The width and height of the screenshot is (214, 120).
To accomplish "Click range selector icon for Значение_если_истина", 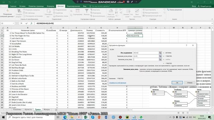I will [x=160, y=56].
